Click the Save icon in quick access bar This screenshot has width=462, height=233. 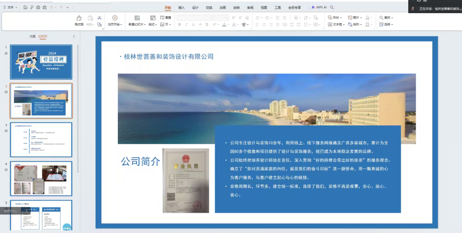point(26,8)
